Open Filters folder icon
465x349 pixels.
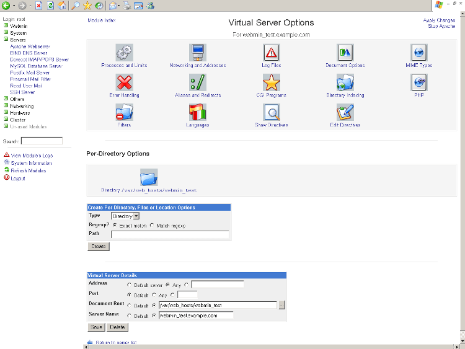tap(124, 112)
